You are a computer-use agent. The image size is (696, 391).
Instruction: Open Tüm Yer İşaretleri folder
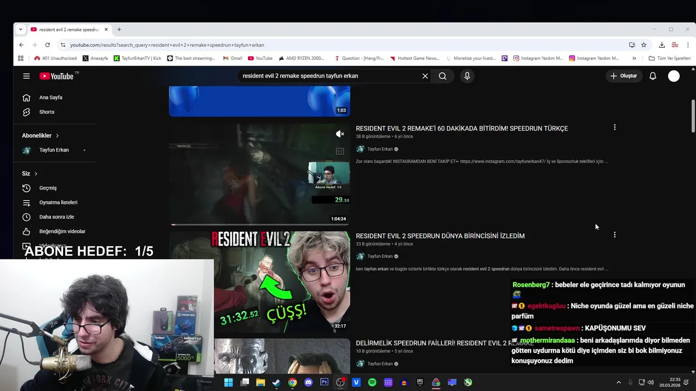[669, 58]
